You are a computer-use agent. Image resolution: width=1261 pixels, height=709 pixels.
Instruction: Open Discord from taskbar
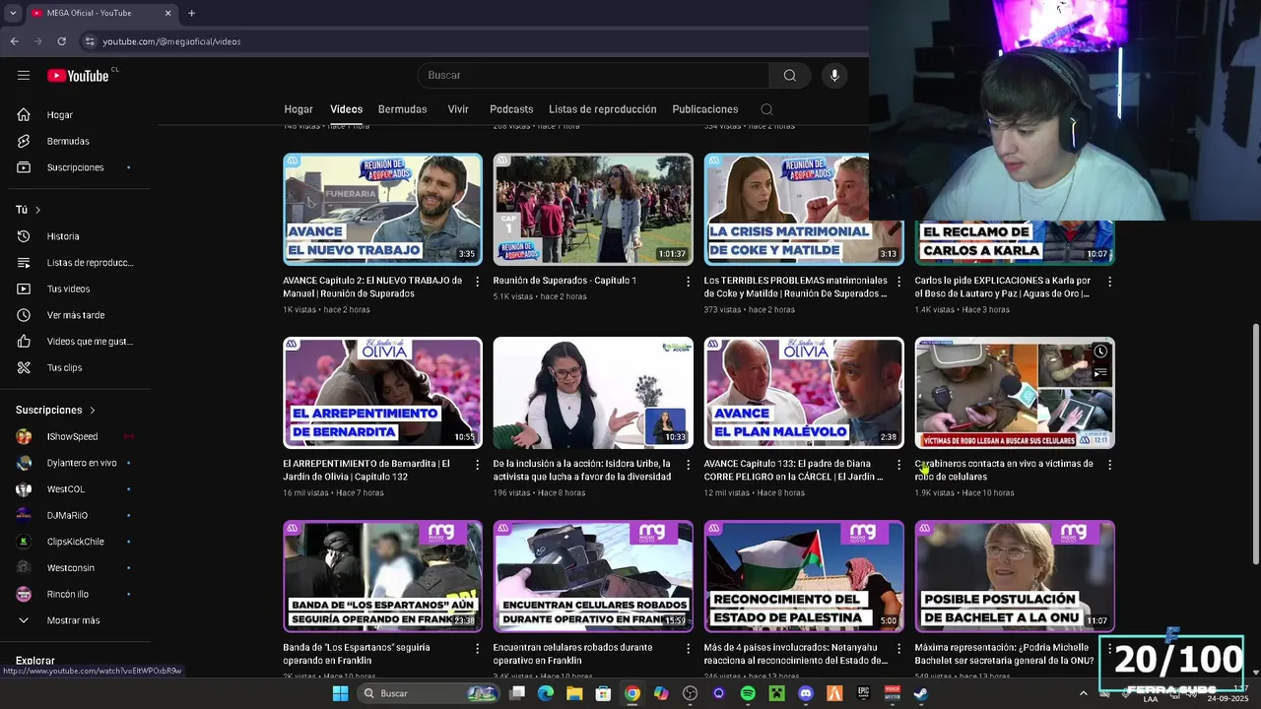coord(805,693)
